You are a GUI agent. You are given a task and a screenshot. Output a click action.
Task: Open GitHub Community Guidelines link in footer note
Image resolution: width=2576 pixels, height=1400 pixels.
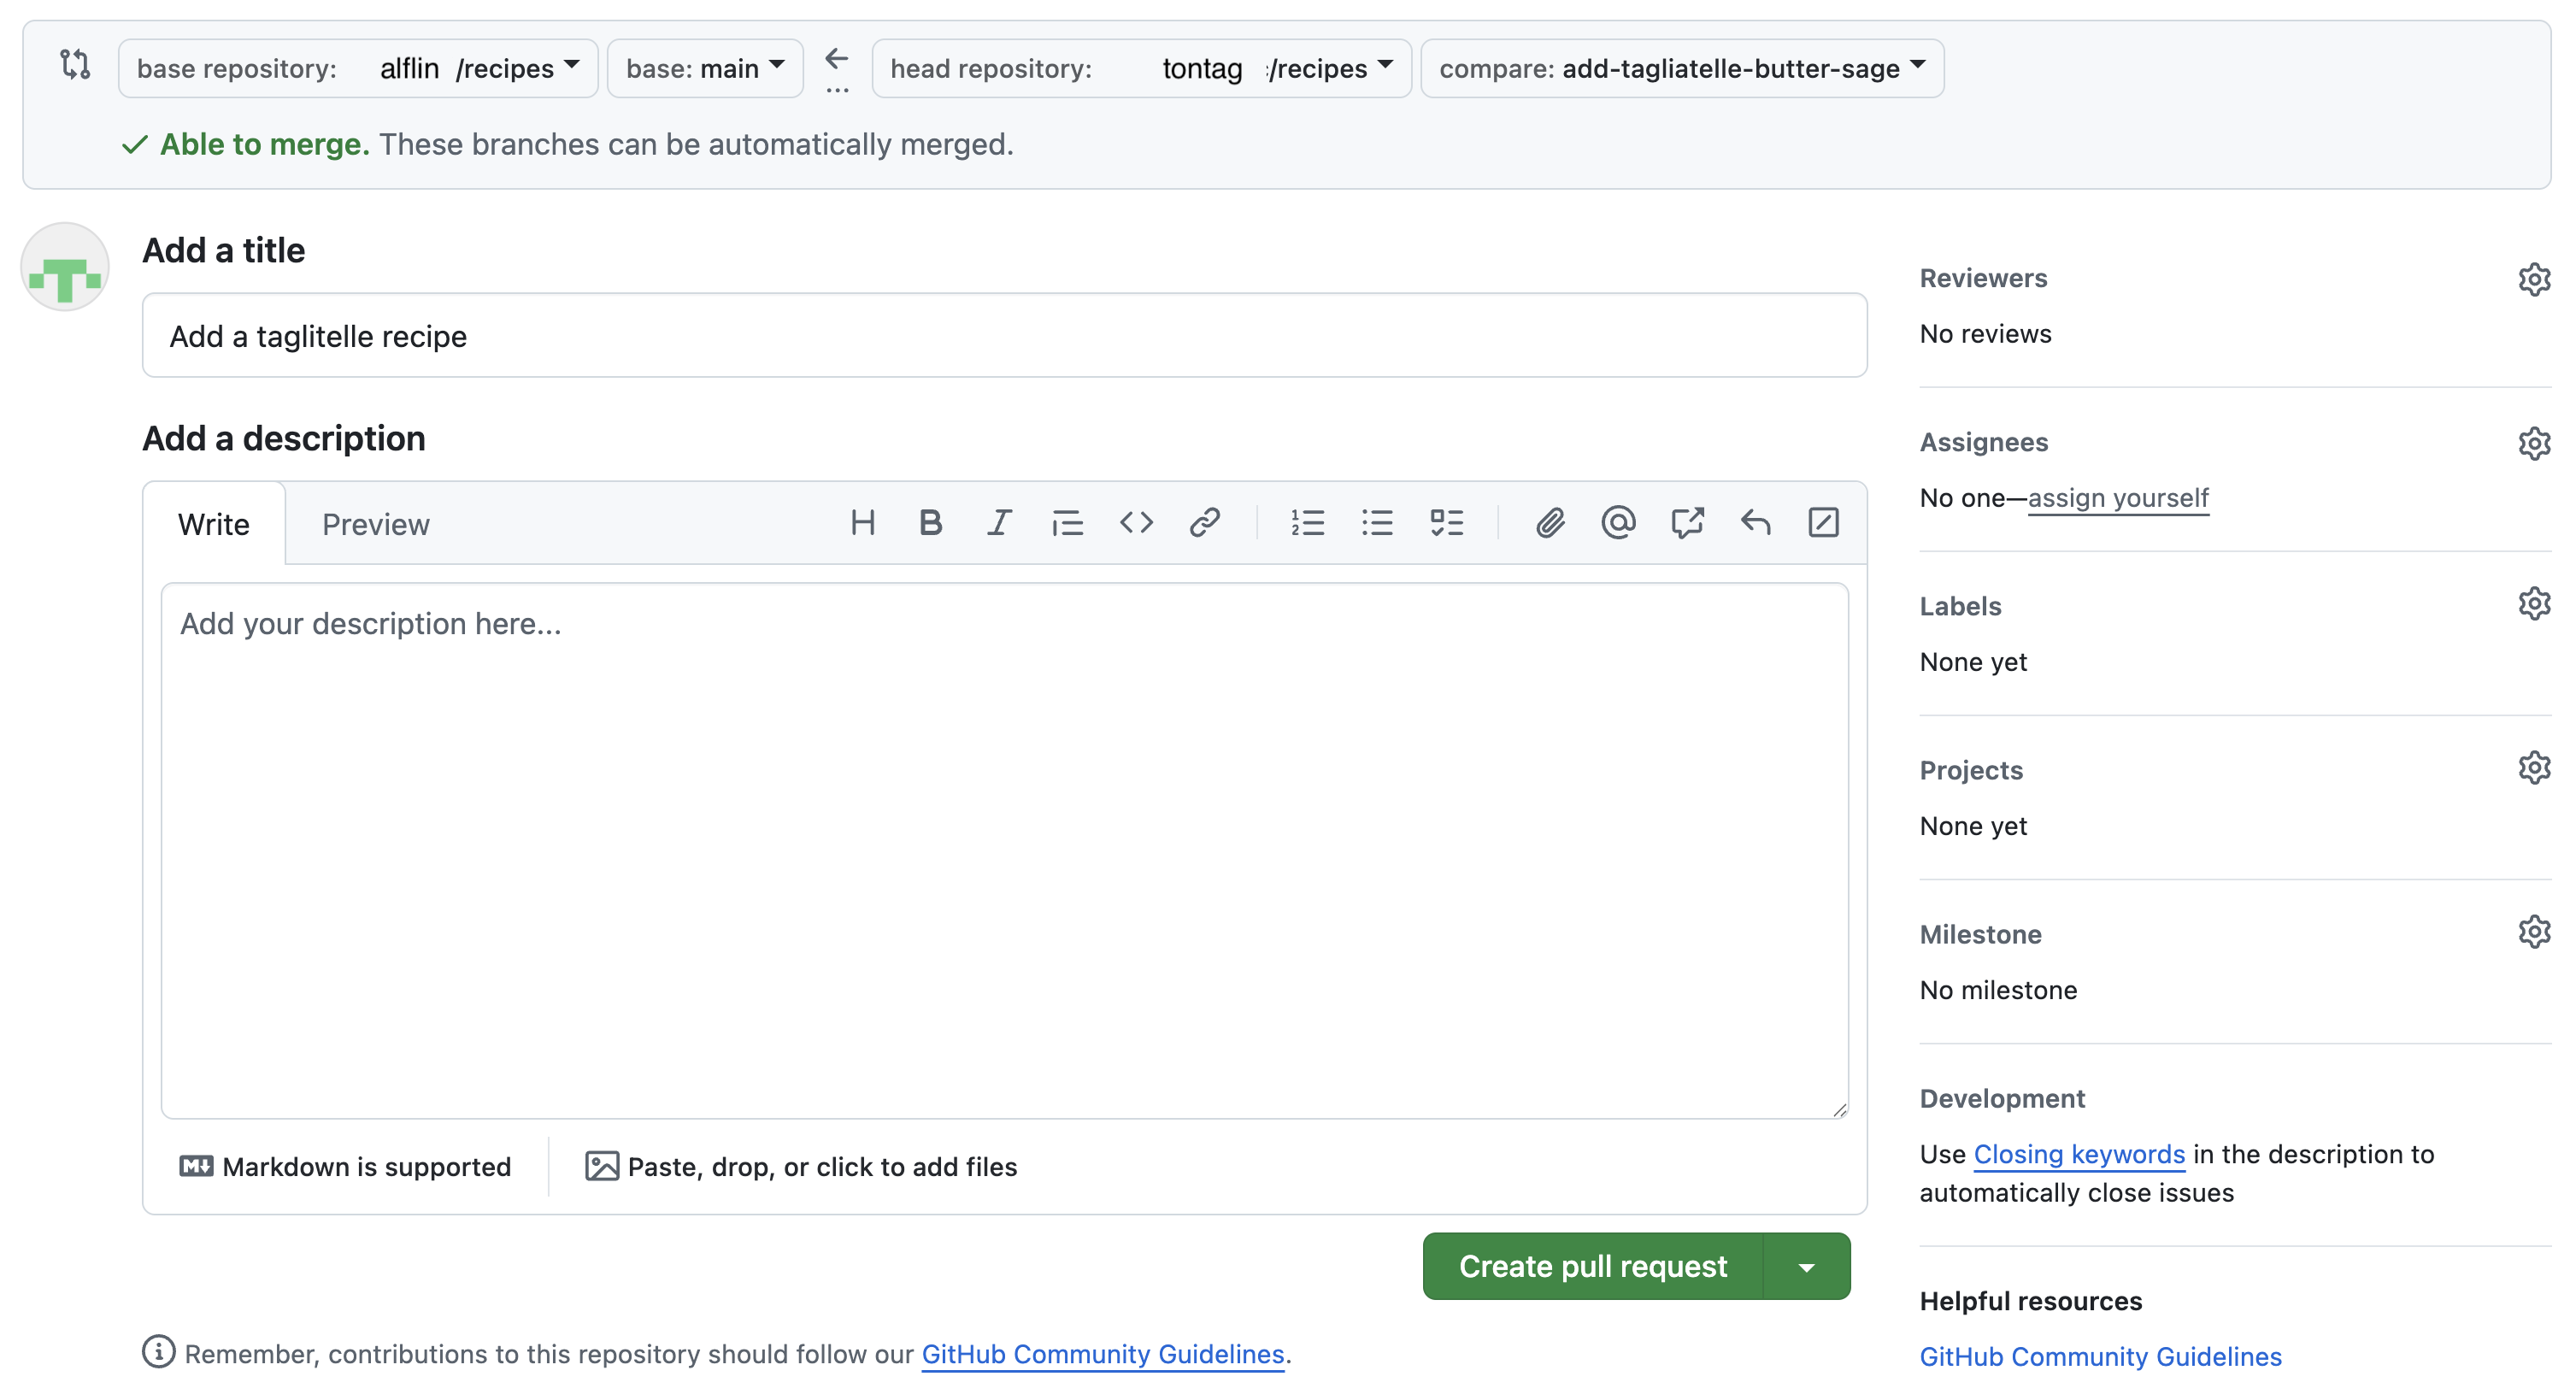(x=1102, y=1354)
